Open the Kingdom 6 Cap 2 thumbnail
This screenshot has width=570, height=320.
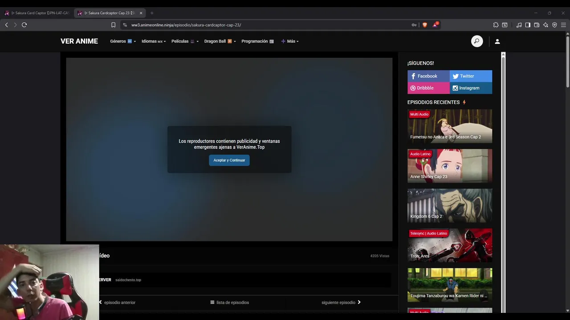tap(450, 205)
